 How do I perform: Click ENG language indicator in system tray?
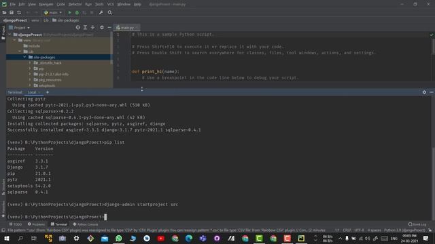tap(394, 239)
